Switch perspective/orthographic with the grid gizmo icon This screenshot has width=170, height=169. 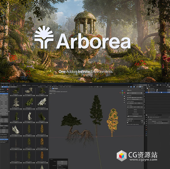124,102
